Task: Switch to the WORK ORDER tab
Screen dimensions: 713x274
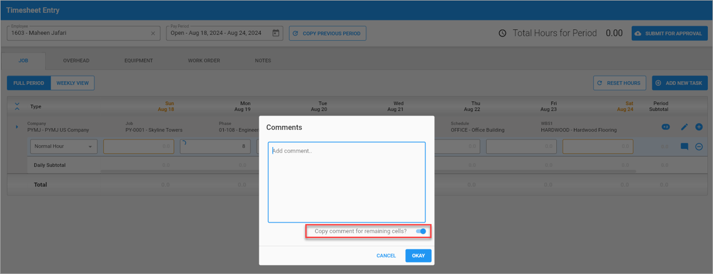Action: [204, 61]
